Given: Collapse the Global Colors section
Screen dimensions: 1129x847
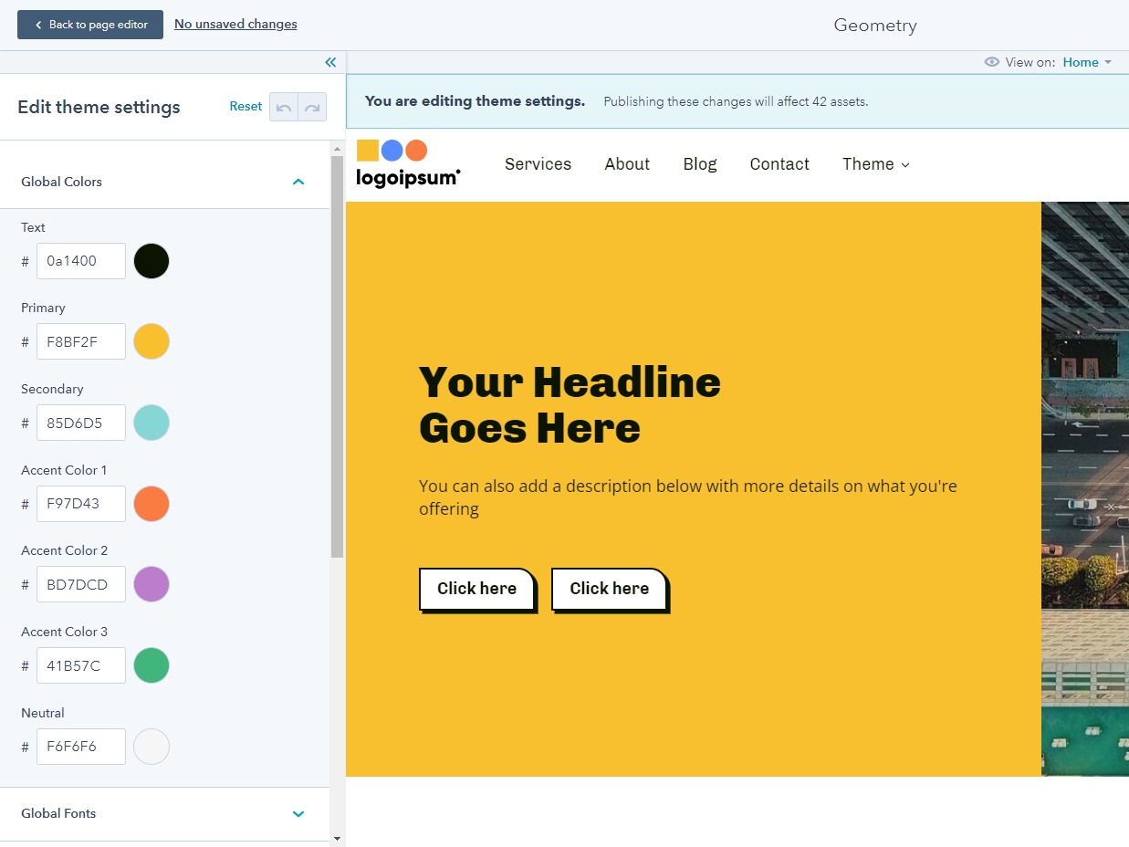Looking at the screenshot, I should (x=298, y=182).
